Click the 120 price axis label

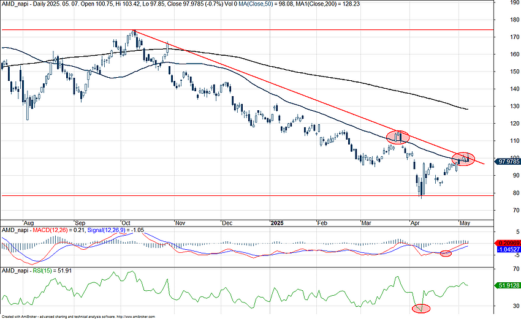pos(515,124)
